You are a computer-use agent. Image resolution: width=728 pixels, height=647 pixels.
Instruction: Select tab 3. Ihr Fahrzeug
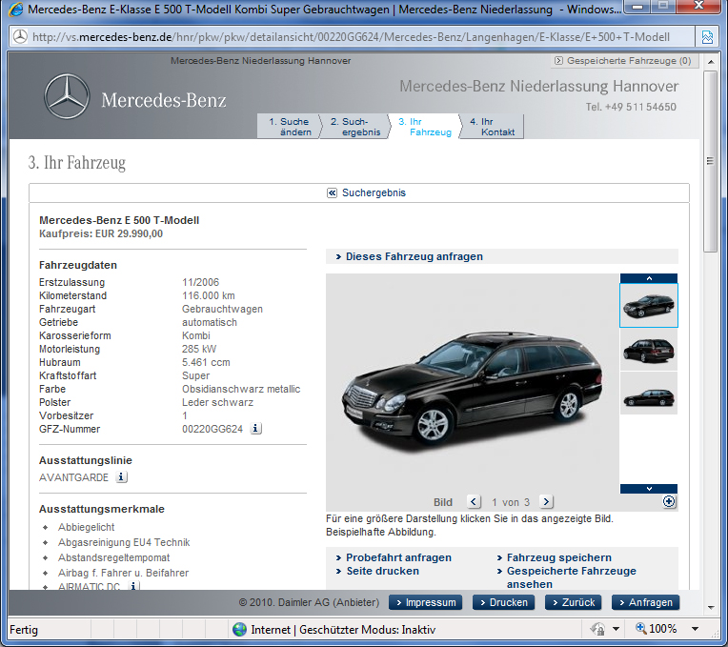coord(425,126)
